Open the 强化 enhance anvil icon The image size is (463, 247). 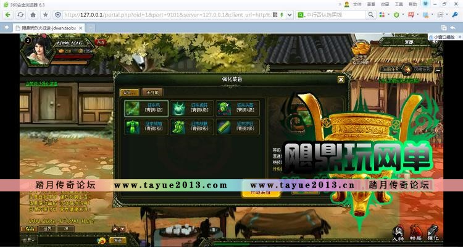pyautogui.click(x=433, y=233)
